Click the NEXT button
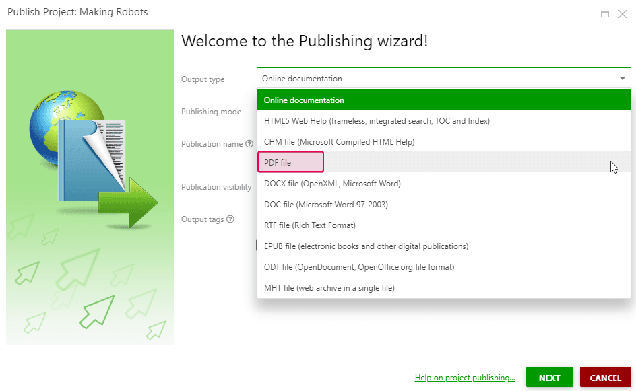 point(550,377)
